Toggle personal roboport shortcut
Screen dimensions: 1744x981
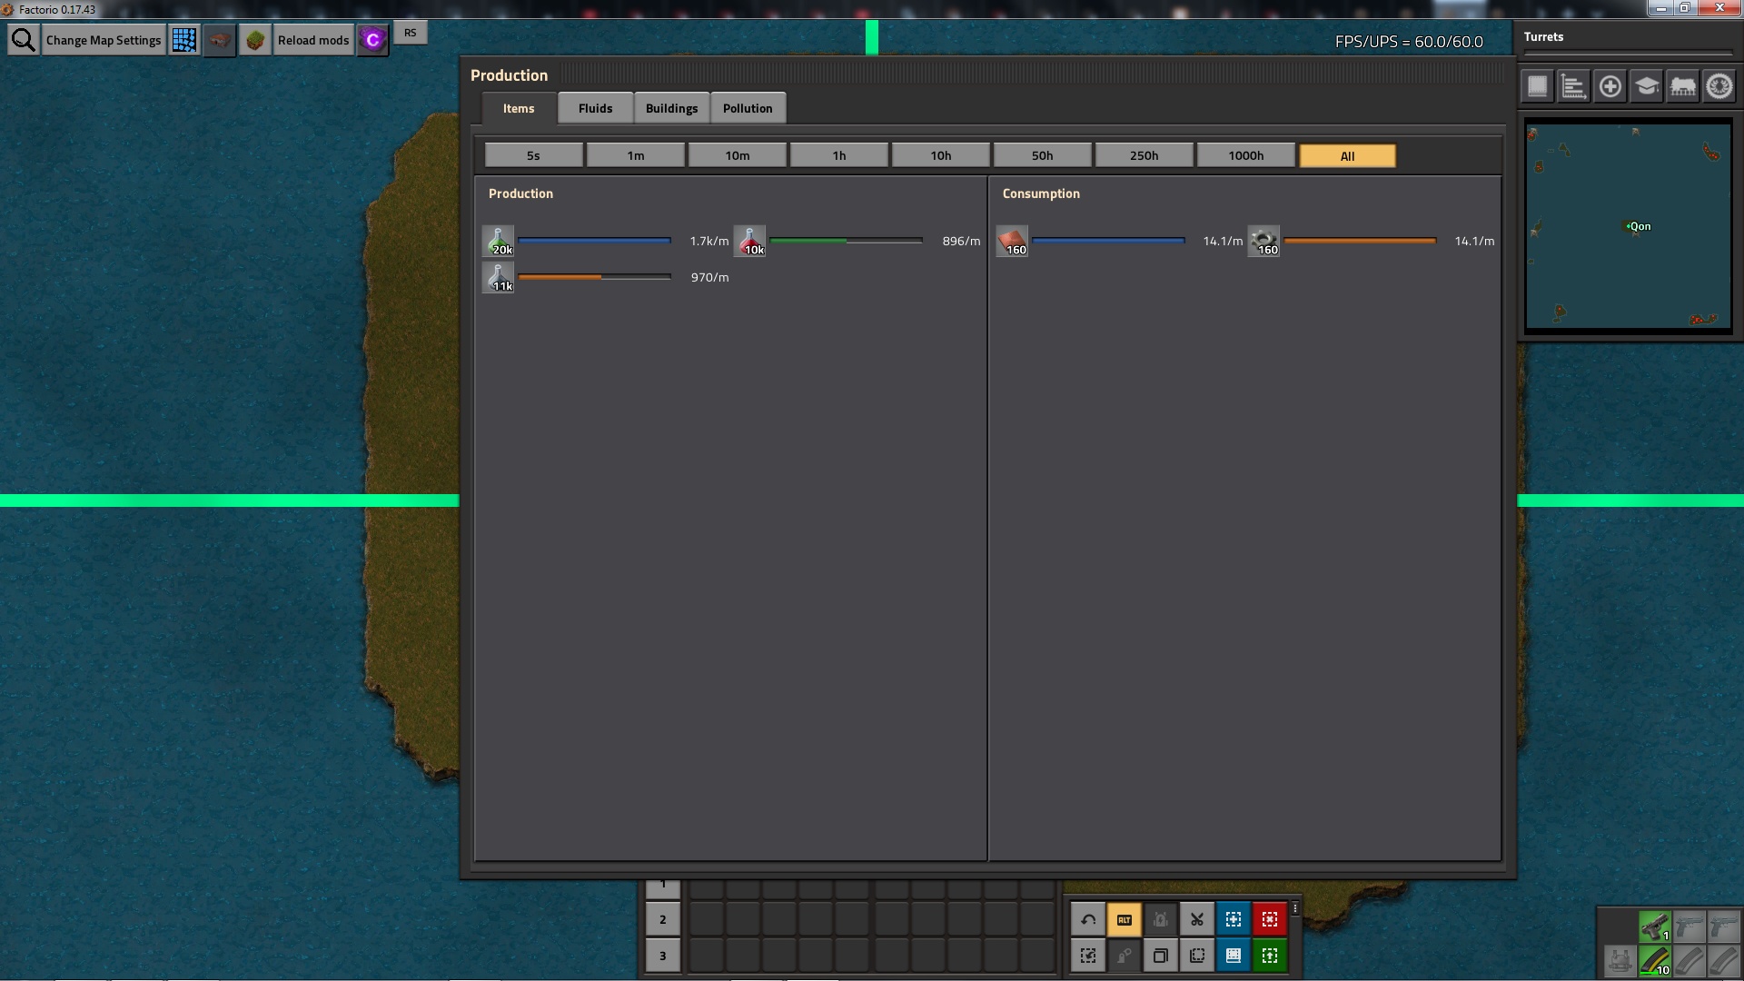[x=1161, y=919]
